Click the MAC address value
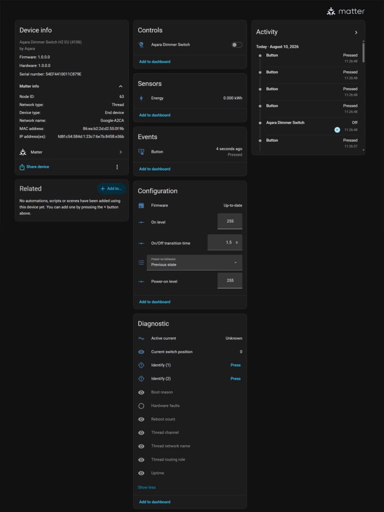Image resolution: width=384 pixels, height=512 pixels. [103, 128]
